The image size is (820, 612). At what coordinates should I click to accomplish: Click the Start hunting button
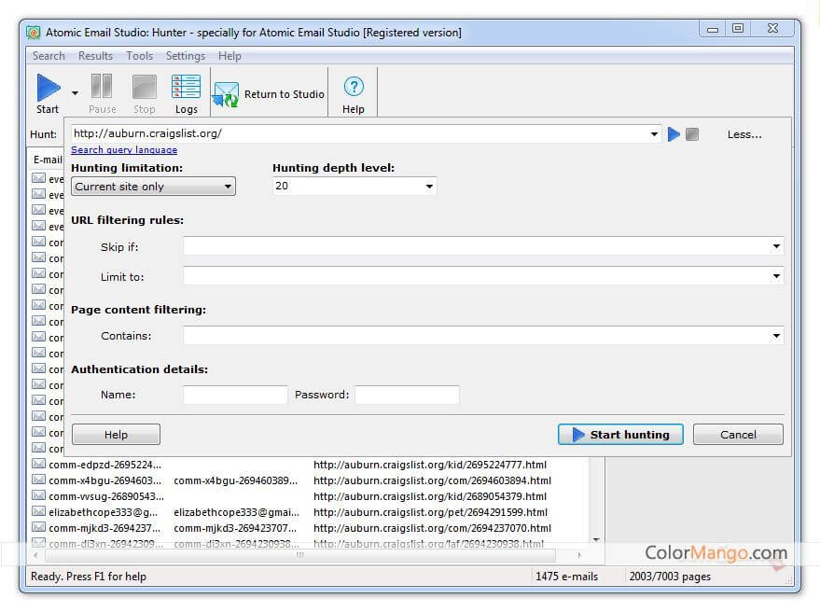(x=620, y=435)
